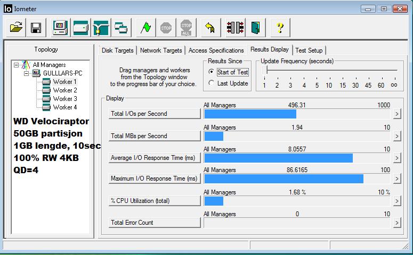413x255 pixels.
Task: Select Last Update radio button
Action: 211,83
